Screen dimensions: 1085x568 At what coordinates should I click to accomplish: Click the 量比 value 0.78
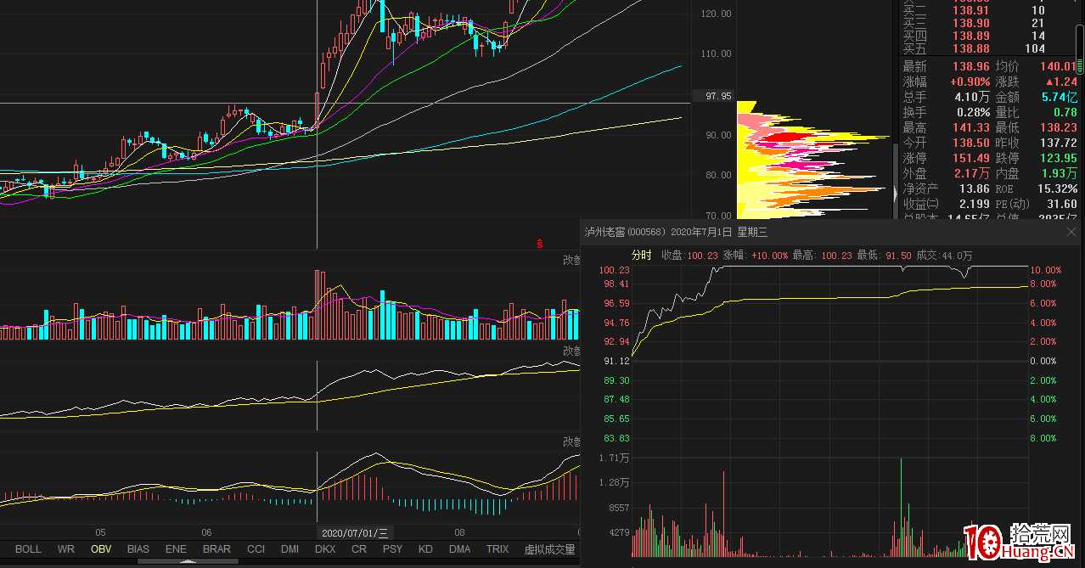[x=1065, y=112]
